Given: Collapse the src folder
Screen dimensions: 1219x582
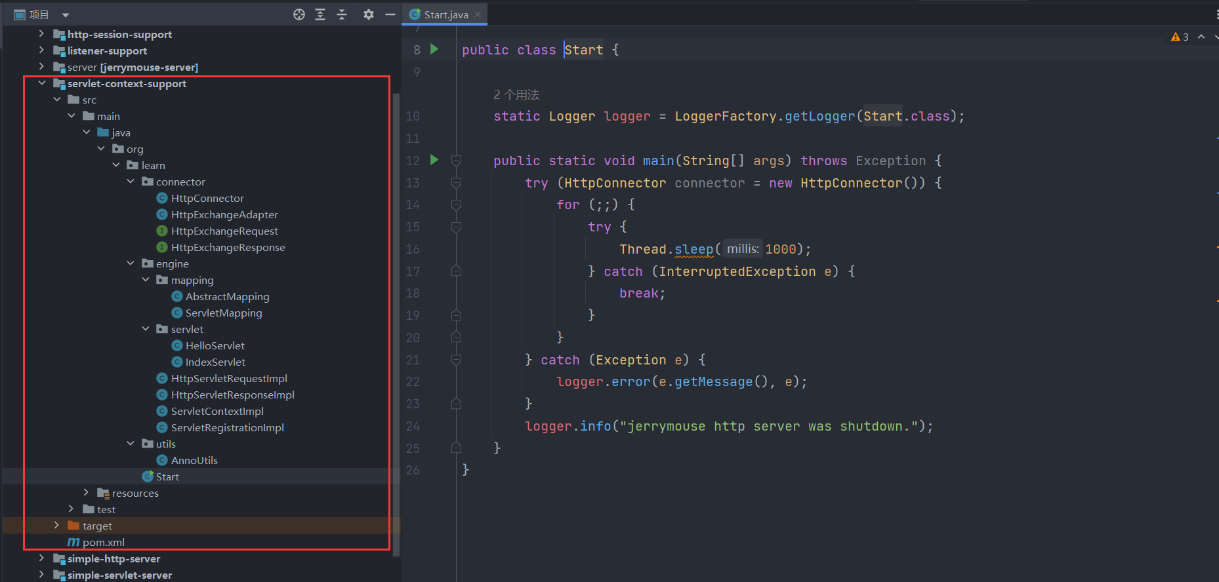Looking at the screenshot, I should click(57, 100).
